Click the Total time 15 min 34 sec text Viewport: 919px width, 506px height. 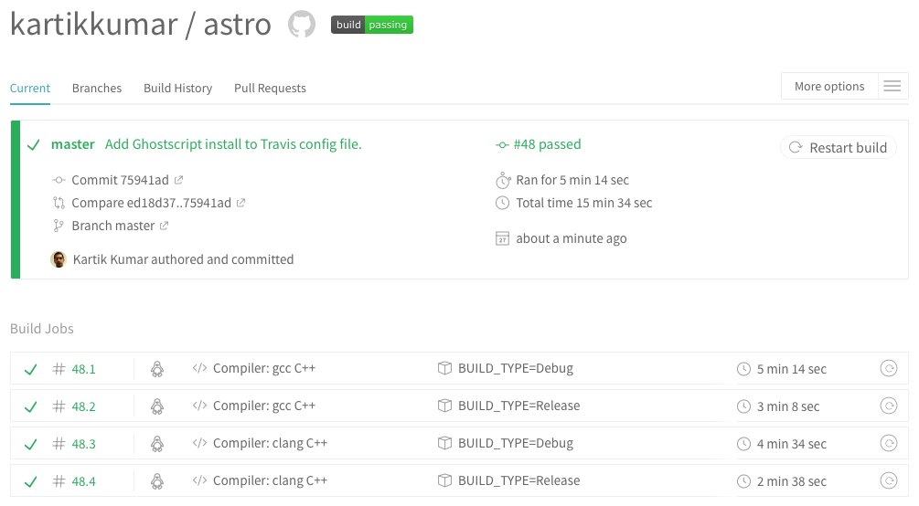(583, 203)
